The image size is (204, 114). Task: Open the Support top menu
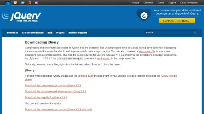tap(172, 3)
